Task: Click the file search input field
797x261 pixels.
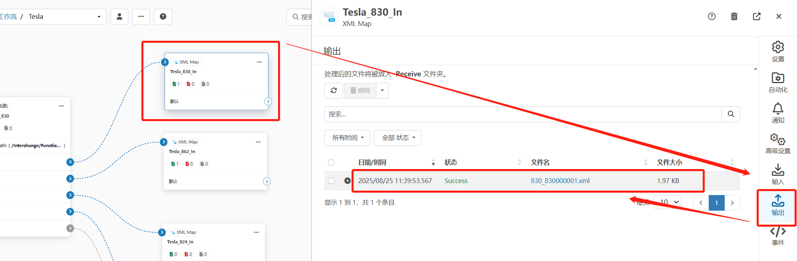Action: pos(523,114)
